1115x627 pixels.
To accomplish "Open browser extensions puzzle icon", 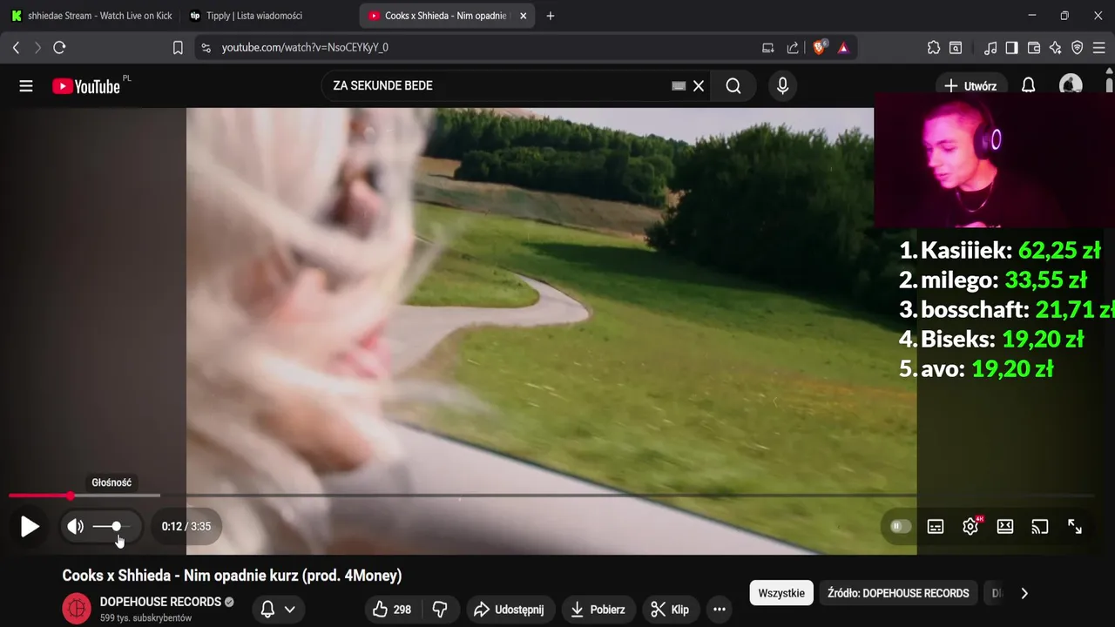I will click(x=934, y=48).
